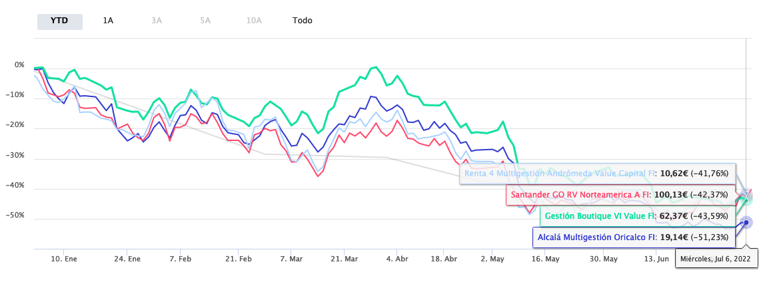This screenshot has width=767, height=286.
Task: Click the 2. May axis date label
Action: coord(491,258)
